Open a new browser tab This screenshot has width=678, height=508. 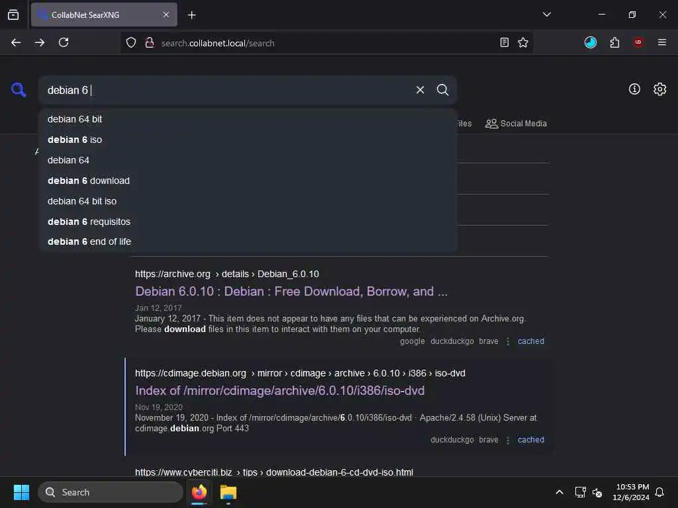pos(191,15)
